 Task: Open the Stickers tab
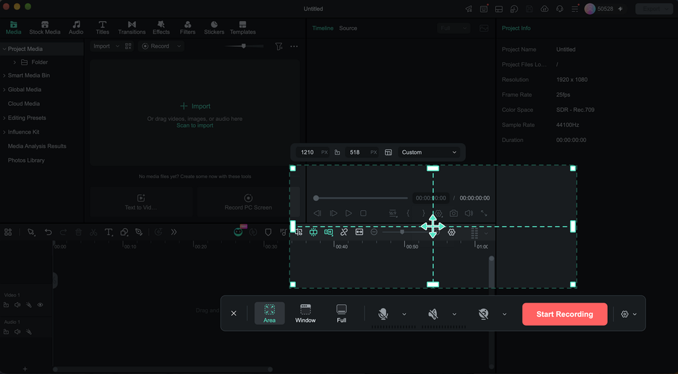click(x=214, y=28)
